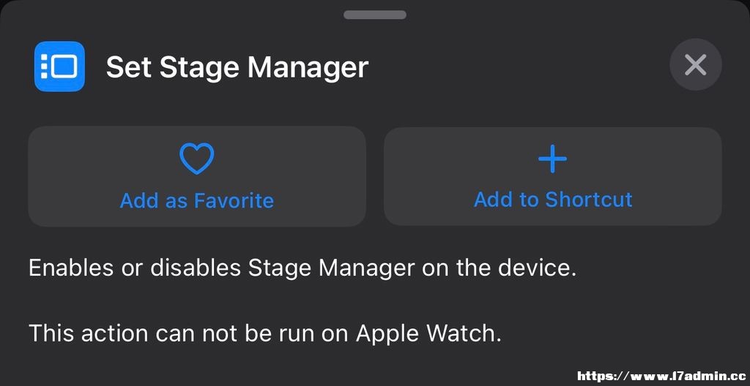Image resolution: width=750 pixels, height=386 pixels.
Task: Select the "Add as Favorite" text label
Action: click(196, 200)
